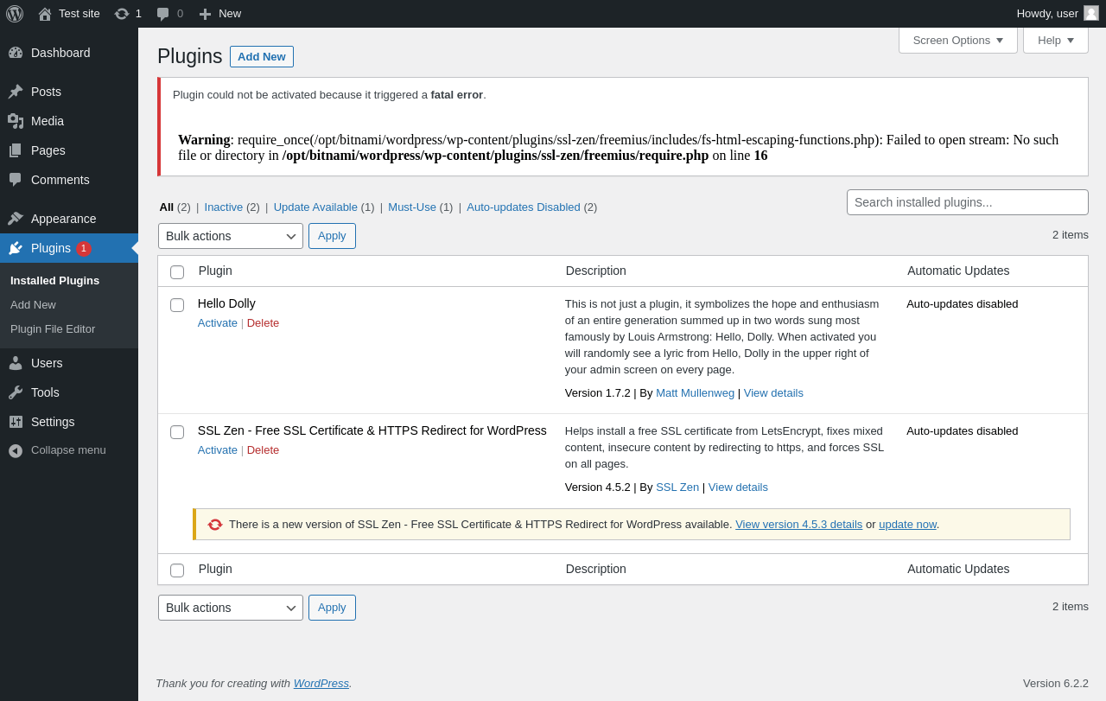The image size is (1106, 701).
Task: Sort by the Plugin column header
Action: tap(215, 271)
